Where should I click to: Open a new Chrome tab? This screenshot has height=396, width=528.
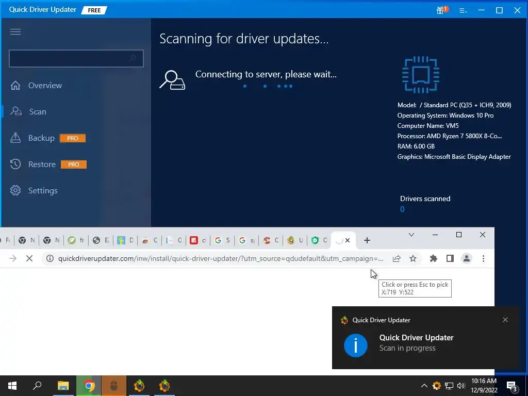pos(367,240)
